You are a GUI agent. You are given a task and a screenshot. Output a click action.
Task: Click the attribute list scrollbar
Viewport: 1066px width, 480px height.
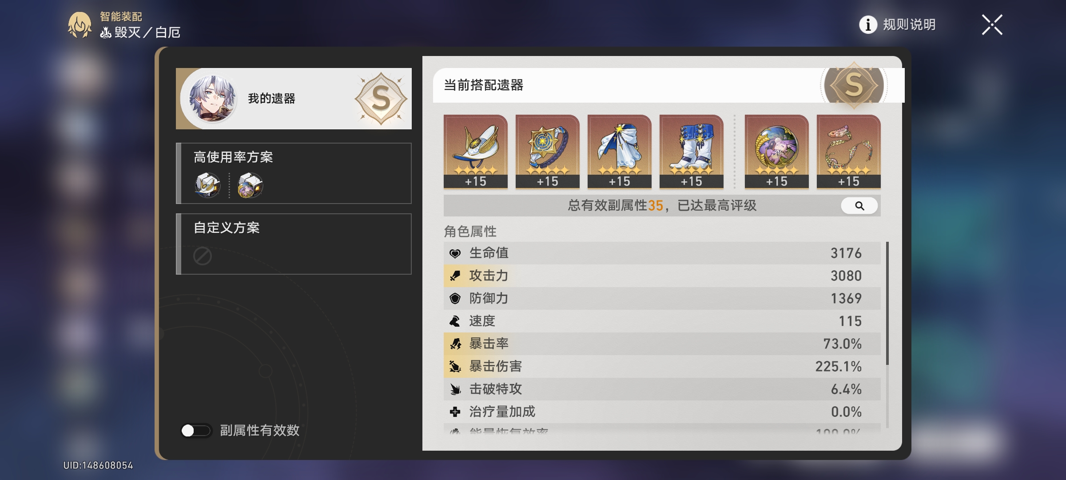point(887,303)
